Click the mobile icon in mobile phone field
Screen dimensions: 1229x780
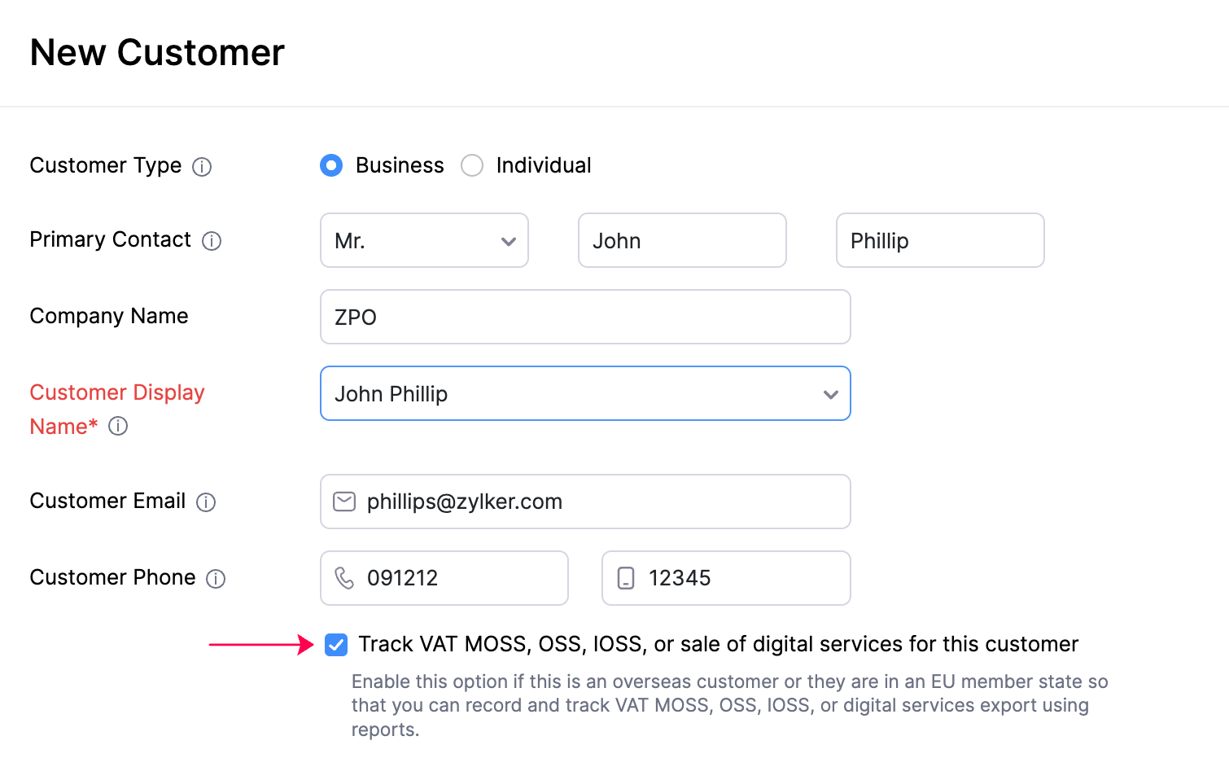click(626, 578)
